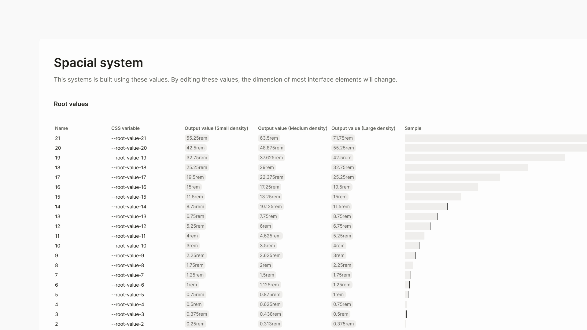
Task: Click the Output value (Medium density) header
Action: tap(292, 128)
